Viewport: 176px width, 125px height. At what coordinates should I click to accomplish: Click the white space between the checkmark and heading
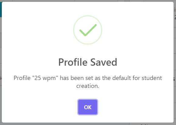(x=88, y=51)
